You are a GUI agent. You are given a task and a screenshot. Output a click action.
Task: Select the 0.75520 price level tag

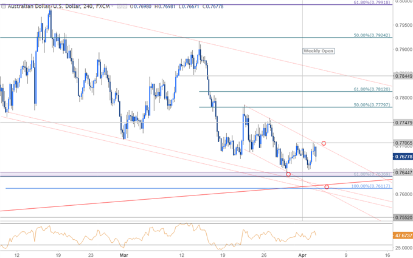[x=403, y=217]
